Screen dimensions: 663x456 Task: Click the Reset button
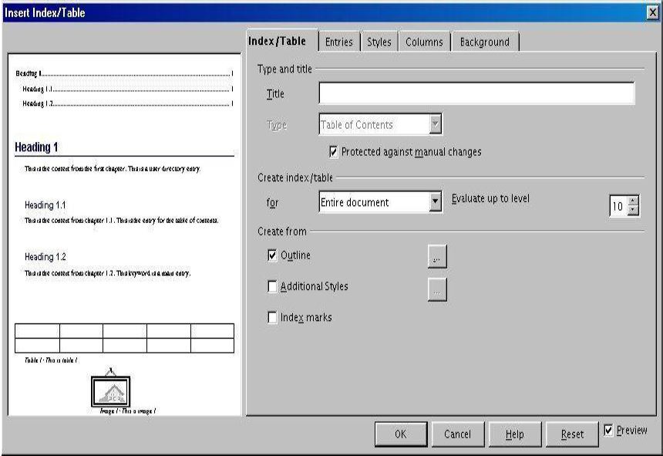(572, 434)
